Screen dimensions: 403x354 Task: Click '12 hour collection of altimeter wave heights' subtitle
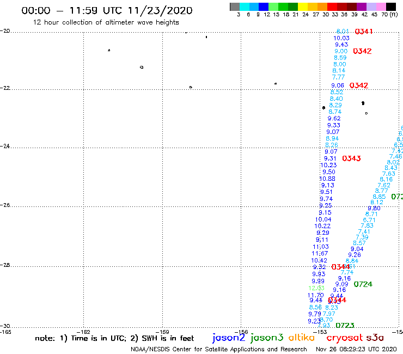click(106, 22)
